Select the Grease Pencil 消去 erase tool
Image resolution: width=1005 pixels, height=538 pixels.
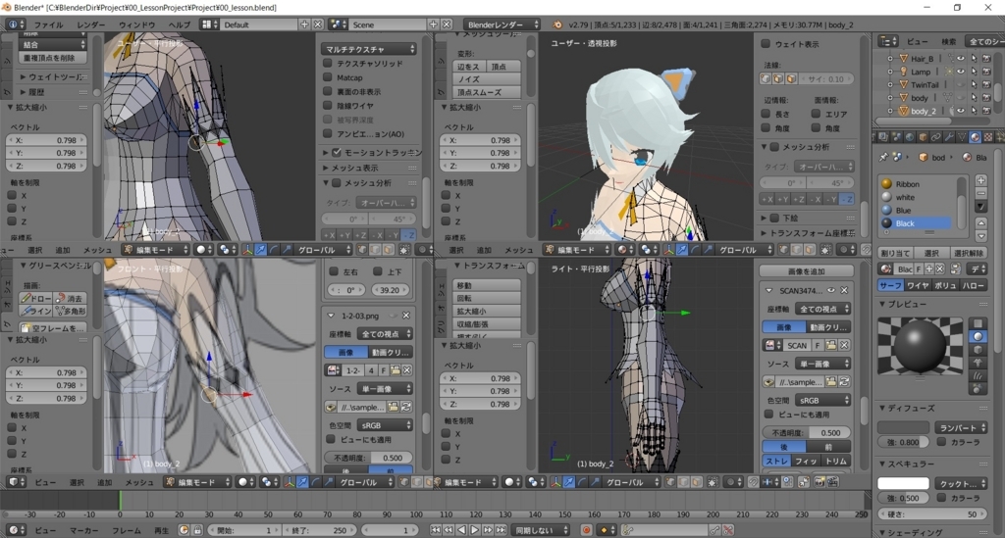pos(71,298)
